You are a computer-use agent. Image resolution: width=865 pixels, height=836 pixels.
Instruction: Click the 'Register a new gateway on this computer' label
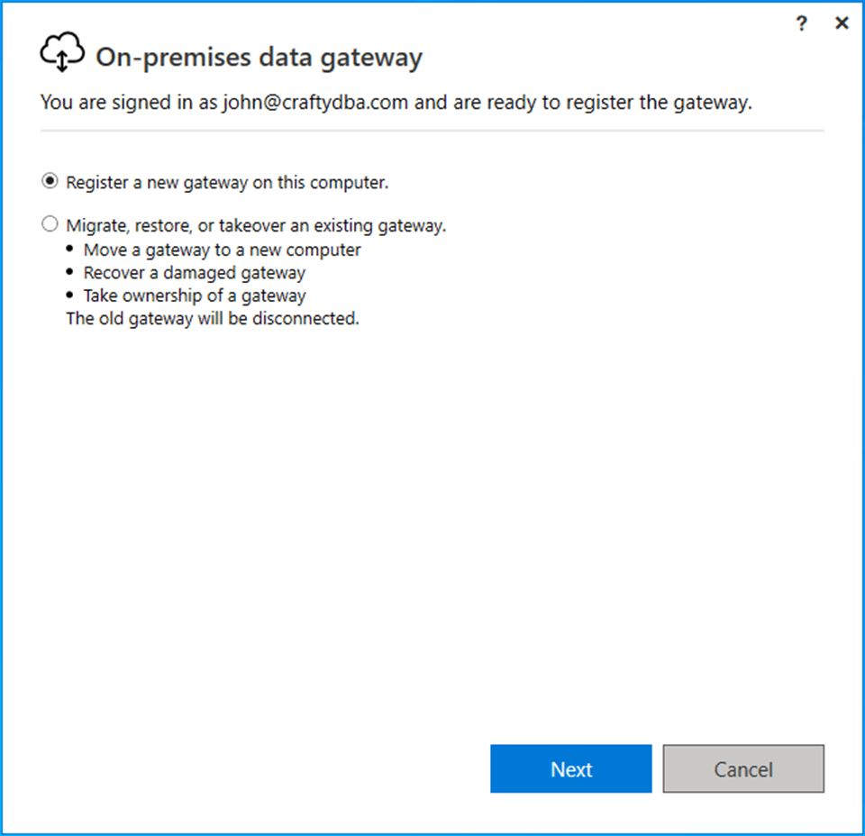(x=227, y=182)
